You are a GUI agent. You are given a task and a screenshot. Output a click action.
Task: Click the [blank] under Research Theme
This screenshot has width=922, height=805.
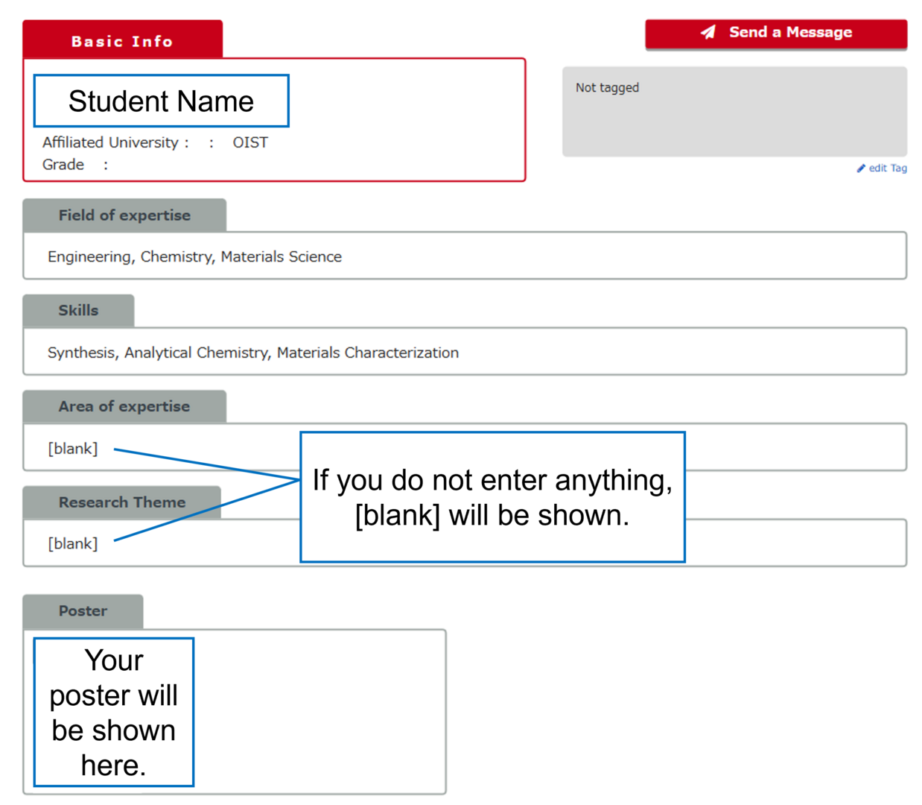[x=73, y=544]
